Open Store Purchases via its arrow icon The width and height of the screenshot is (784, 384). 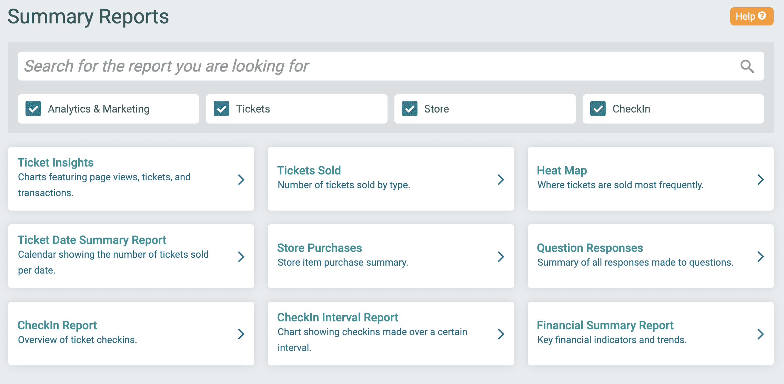(x=501, y=256)
